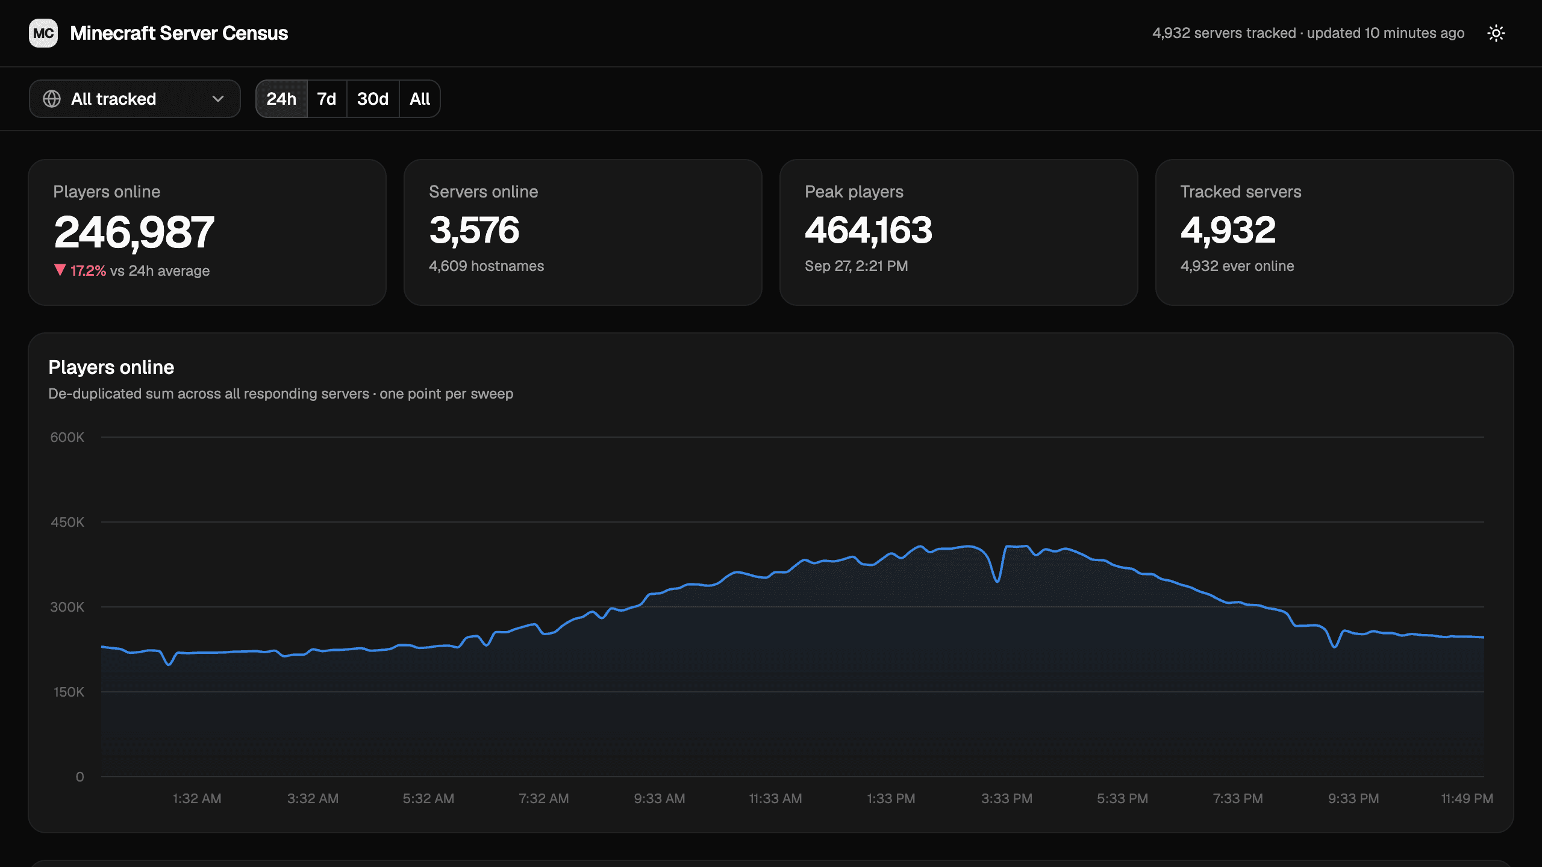Click the globe icon in server filter
The width and height of the screenshot is (1542, 867).
point(52,99)
